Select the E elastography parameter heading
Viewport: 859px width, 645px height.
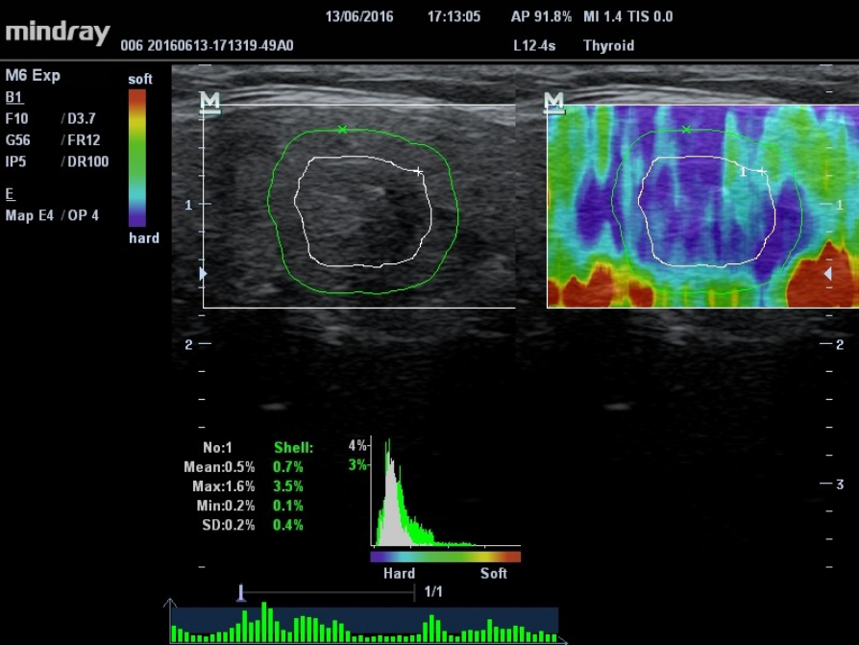pyautogui.click(x=10, y=193)
